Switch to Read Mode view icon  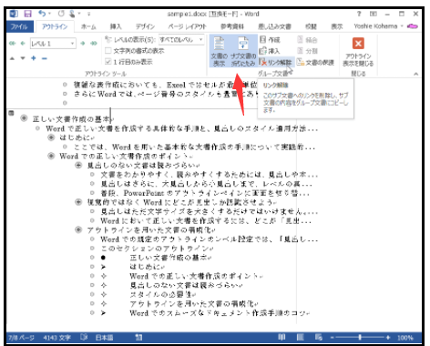tap(282, 337)
